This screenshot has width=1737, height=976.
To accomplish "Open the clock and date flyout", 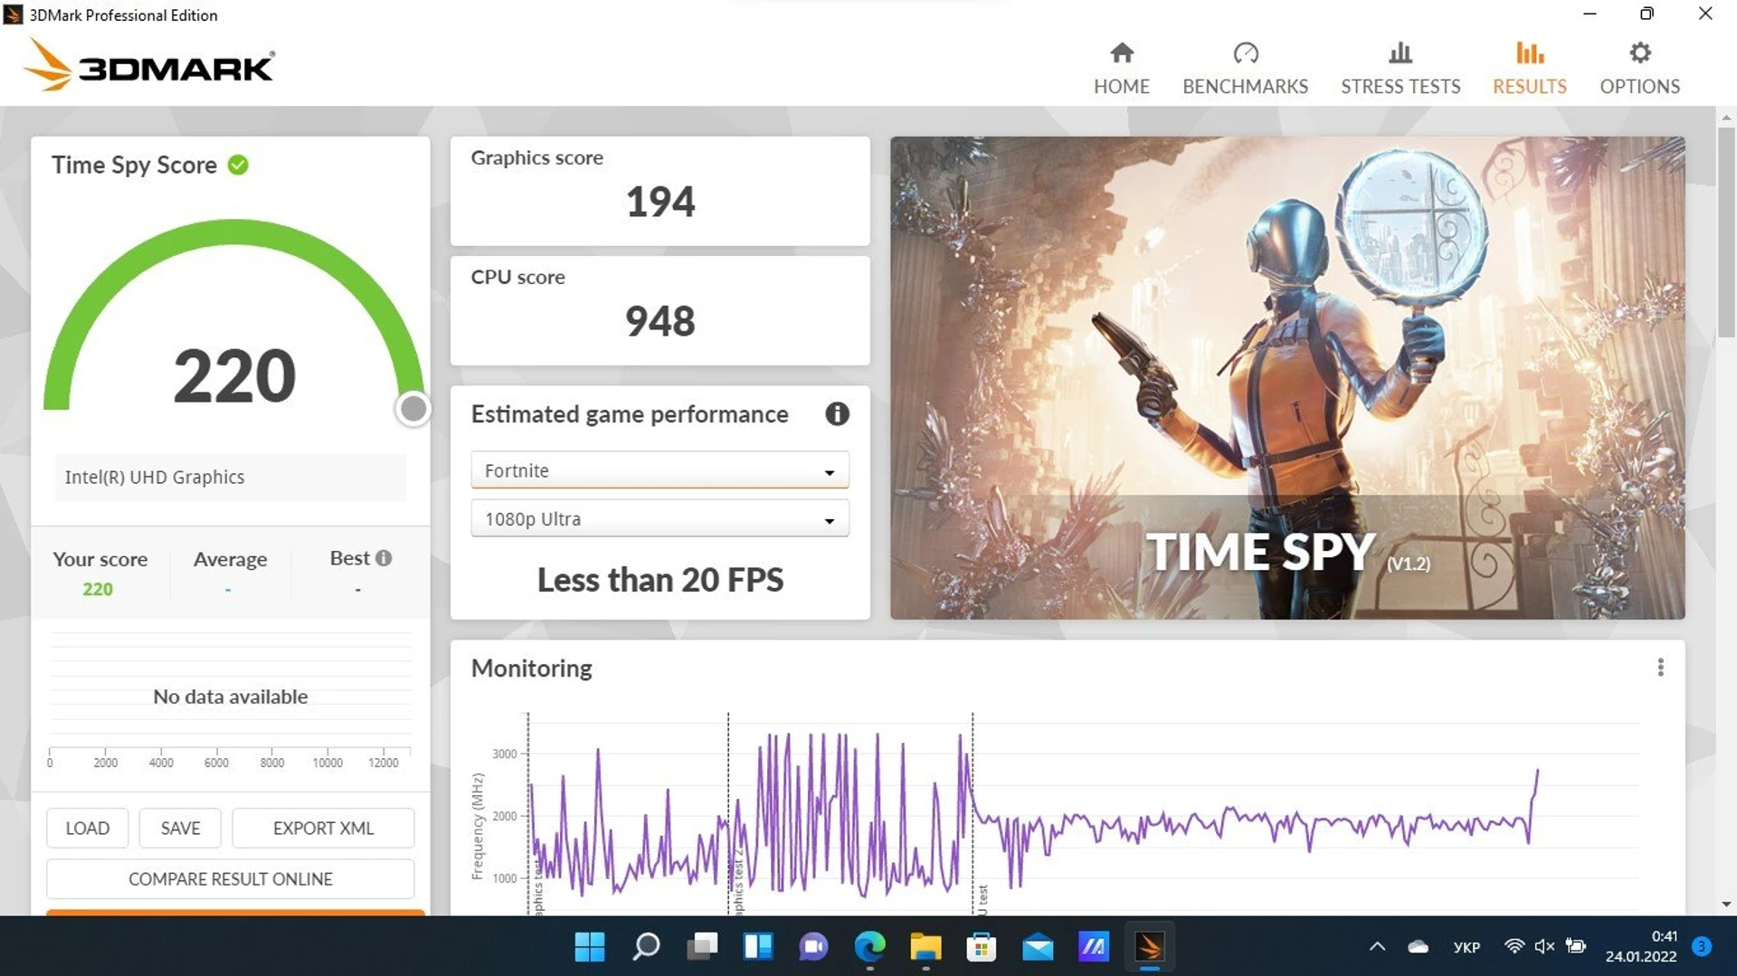I will tap(1641, 946).
